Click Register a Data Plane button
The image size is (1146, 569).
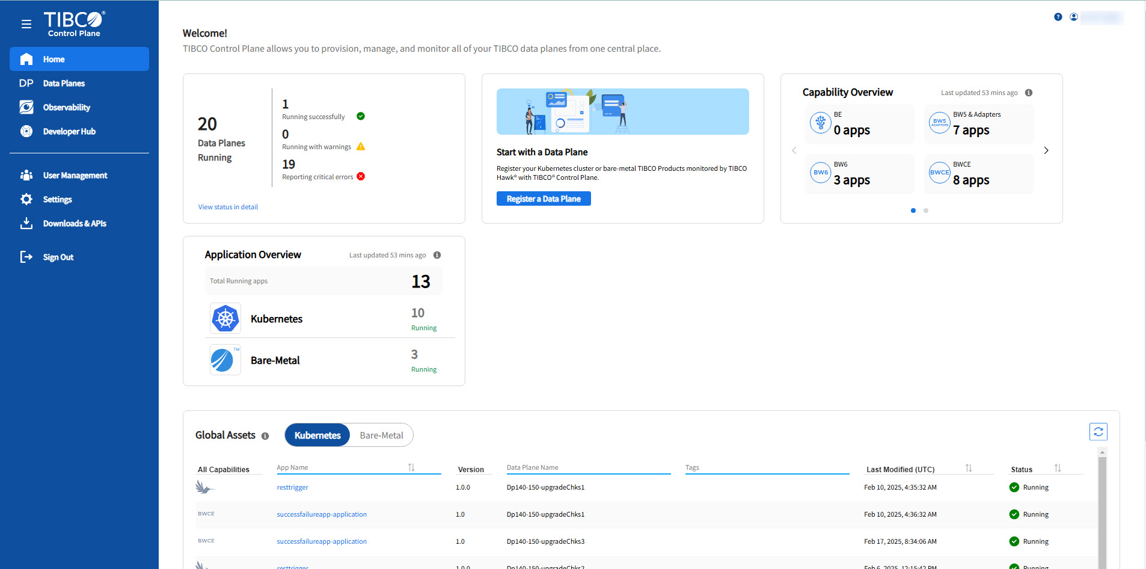pos(544,199)
